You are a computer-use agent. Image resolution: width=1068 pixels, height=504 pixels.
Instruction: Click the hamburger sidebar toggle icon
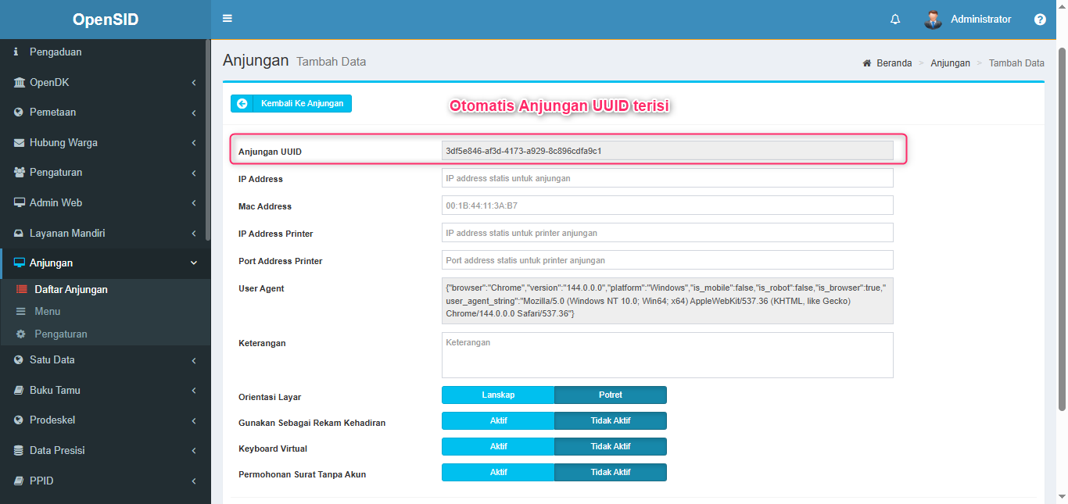228,19
